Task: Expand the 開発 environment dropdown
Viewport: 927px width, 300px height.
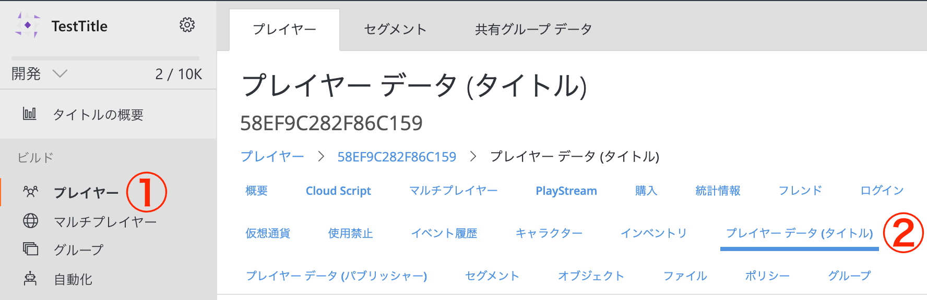Action: [60, 74]
